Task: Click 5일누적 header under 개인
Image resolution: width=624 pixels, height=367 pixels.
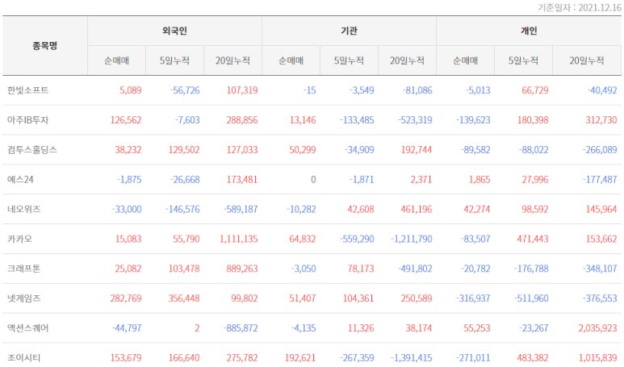Action: pyautogui.click(x=523, y=60)
